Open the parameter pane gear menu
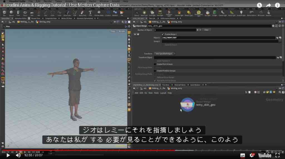 coord(273,26)
